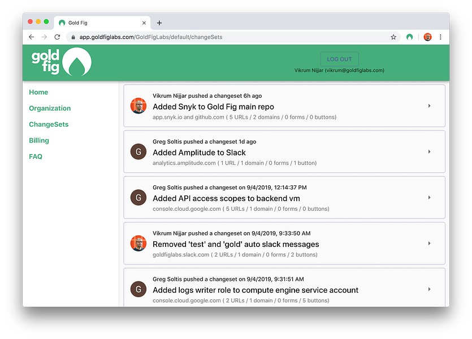Open the Gold Fig browser extension icon
Image resolution: width=472 pixels, height=339 pixels.
tap(409, 37)
